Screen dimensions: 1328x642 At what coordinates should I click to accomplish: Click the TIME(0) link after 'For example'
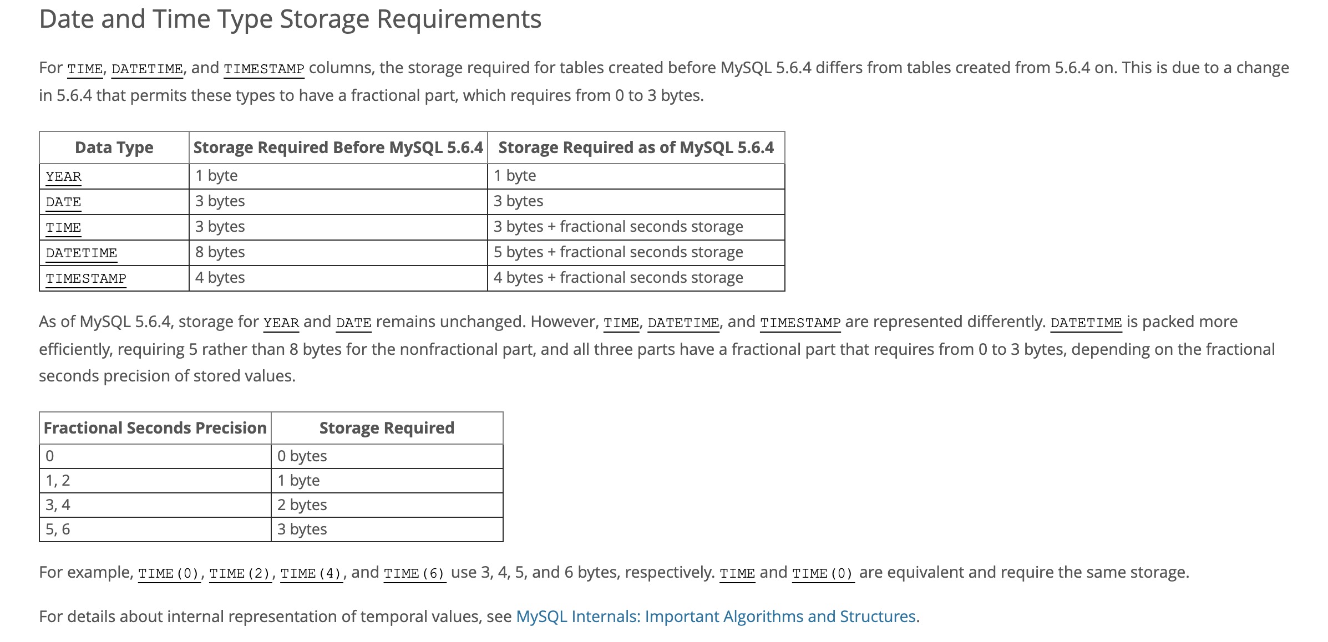click(169, 573)
